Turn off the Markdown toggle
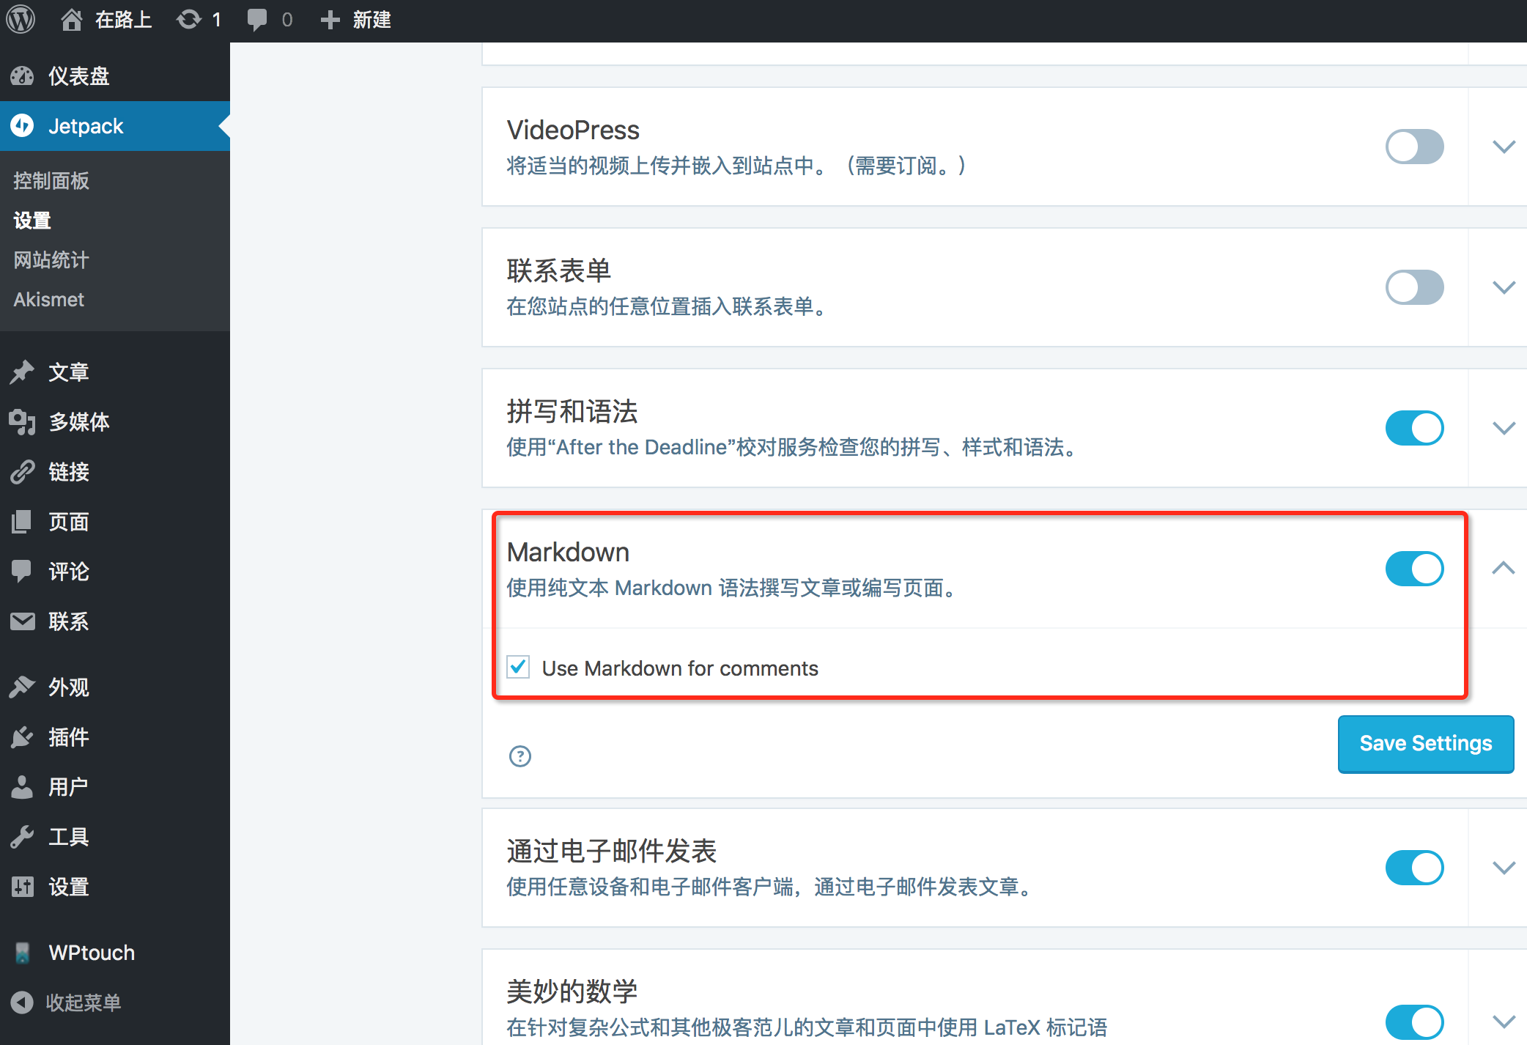1527x1045 pixels. pos(1413,569)
